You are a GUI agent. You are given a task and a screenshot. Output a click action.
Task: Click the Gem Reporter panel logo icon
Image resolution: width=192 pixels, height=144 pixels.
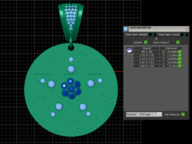pos(126,29)
